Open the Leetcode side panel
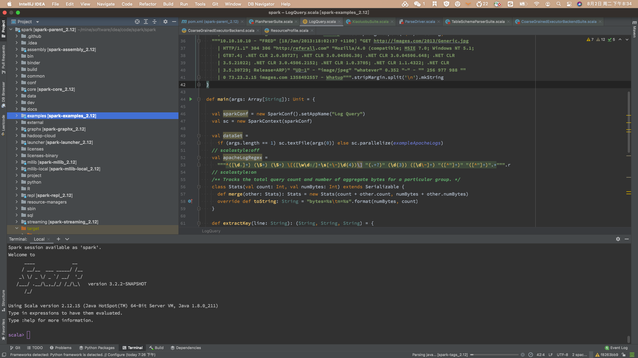 3,125
